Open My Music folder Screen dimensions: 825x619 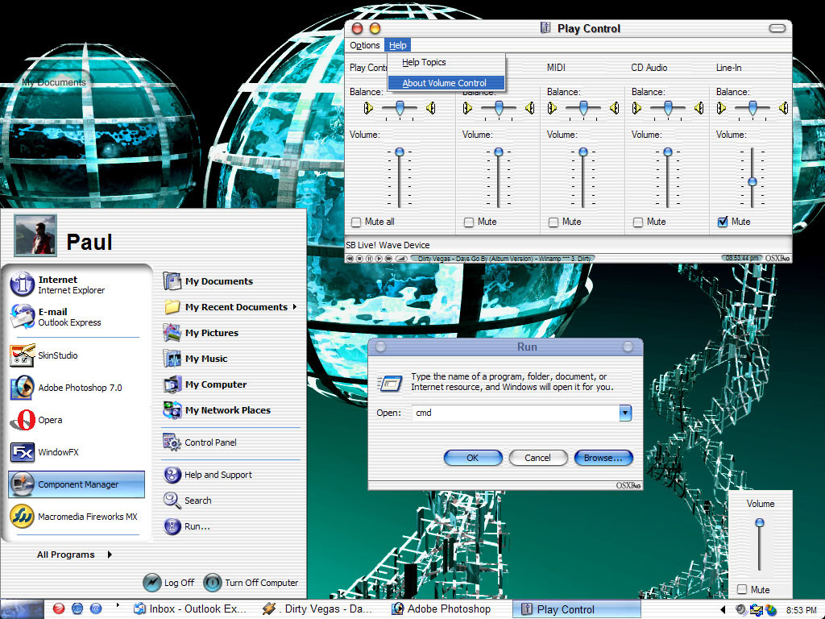click(196, 359)
